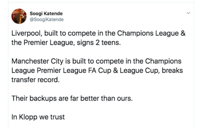This screenshot has width=200, height=128.
Task: Click Soogi Katende's profile avatar
Action: coord(19,16)
